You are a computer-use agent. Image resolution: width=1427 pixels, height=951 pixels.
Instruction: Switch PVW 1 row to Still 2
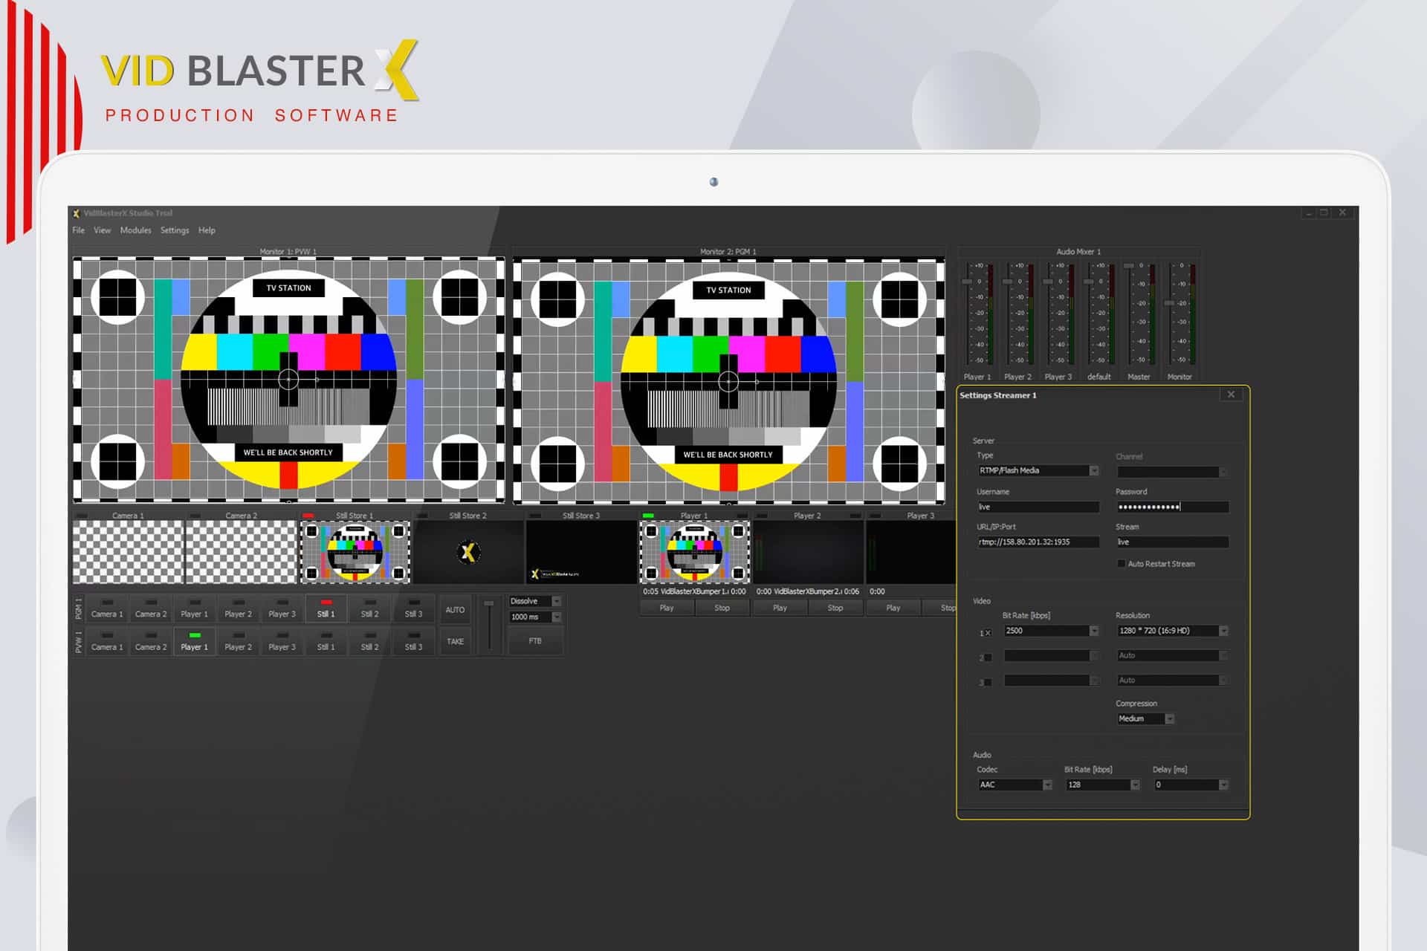[x=370, y=641]
